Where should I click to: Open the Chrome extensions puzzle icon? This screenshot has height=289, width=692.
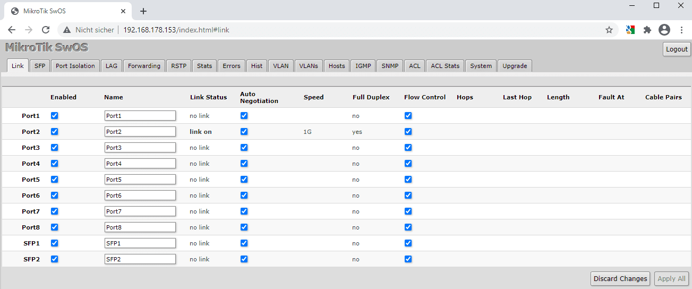pyautogui.click(x=647, y=30)
